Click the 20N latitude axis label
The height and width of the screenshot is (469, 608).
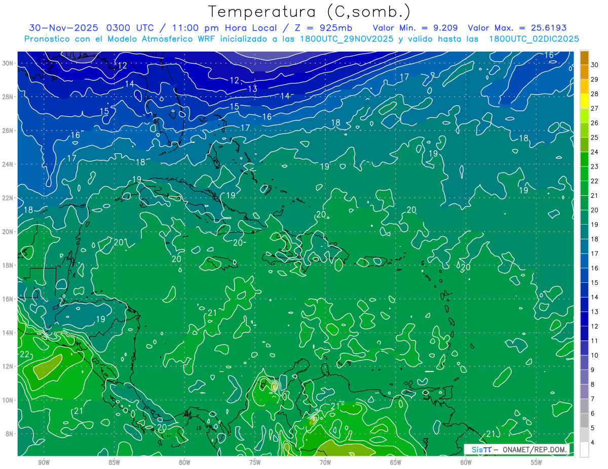(x=8, y=232)
